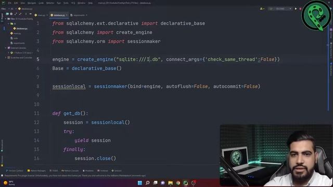Viewport: 333px width, 187px height.
Task: Select database.py in the project tree
Action: 20,29
